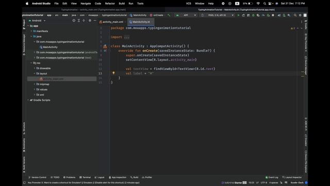Open the app run configuration dropdown
The height and width of the screenshot is (186, 330).
click(x=186, y=15)
